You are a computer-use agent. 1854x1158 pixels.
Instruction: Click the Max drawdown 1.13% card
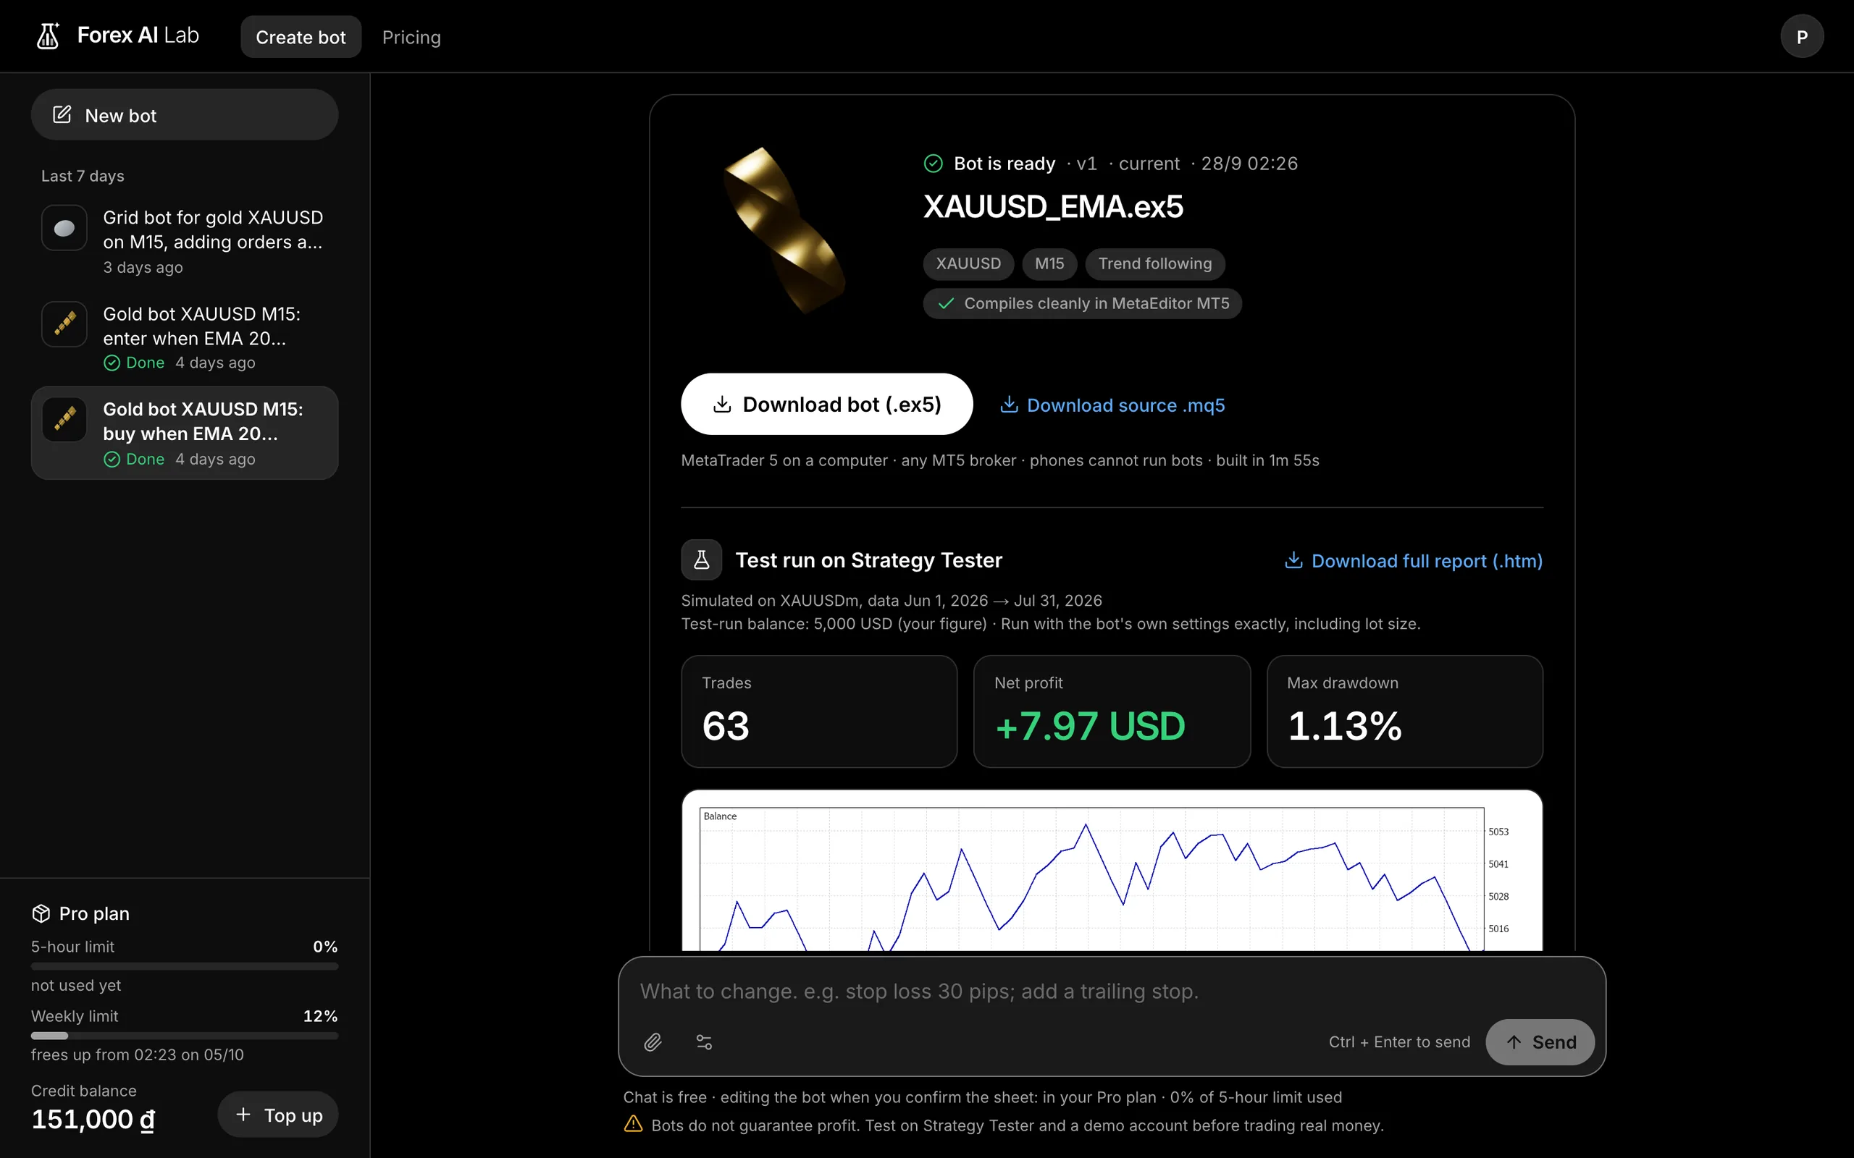1404,711
